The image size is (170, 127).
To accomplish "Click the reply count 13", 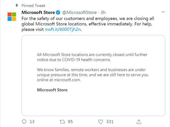I will (32, 122).
